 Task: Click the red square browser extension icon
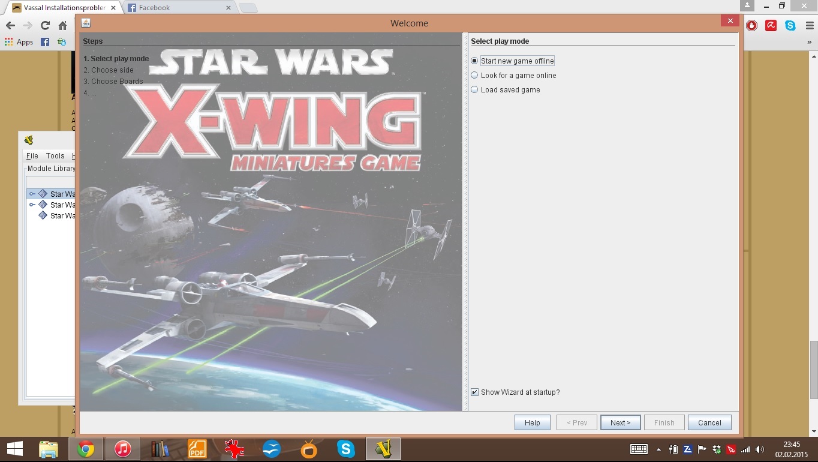(771, 25)
